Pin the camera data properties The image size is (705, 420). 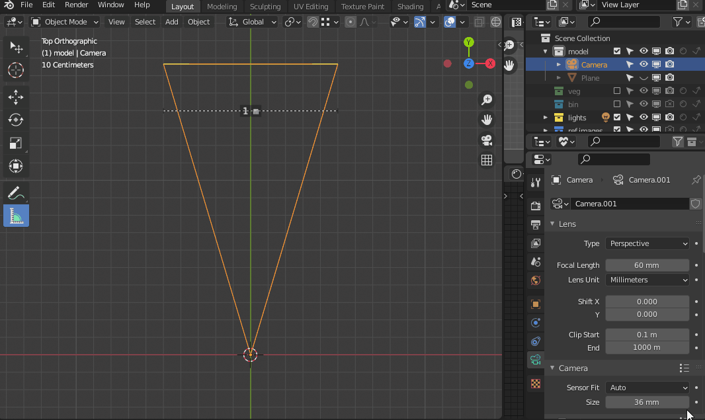tap(696, 179)
